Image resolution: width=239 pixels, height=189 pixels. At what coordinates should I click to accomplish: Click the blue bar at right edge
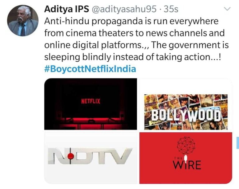pyautogui.click(x=238, y=143)
